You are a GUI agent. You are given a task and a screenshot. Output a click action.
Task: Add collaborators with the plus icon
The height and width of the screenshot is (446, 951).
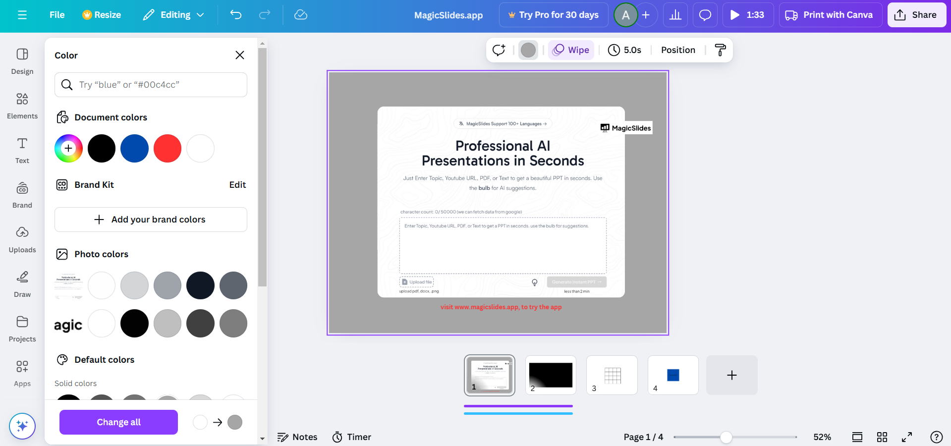point(646,15)
